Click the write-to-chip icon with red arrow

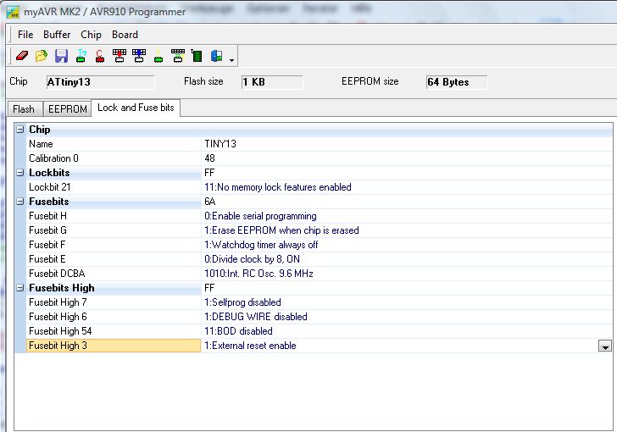(x=120, y=56)
